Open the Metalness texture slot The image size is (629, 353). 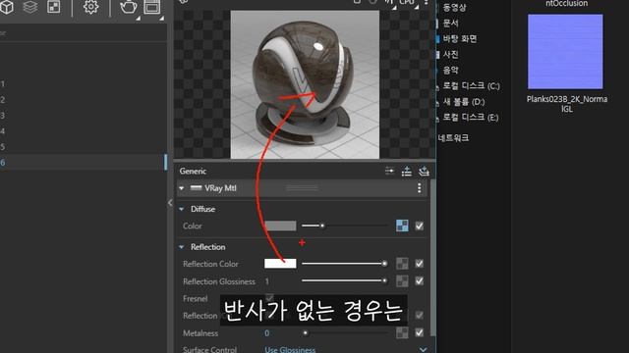(402, 332)
